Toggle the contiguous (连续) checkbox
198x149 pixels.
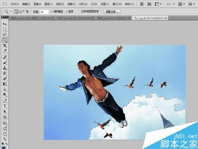(67, 12)
